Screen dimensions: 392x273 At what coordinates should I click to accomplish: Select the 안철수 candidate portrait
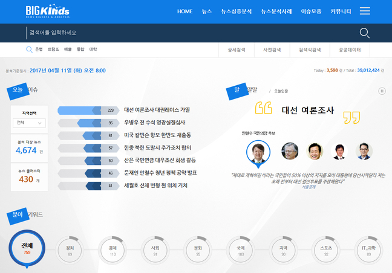click(258, 152)
